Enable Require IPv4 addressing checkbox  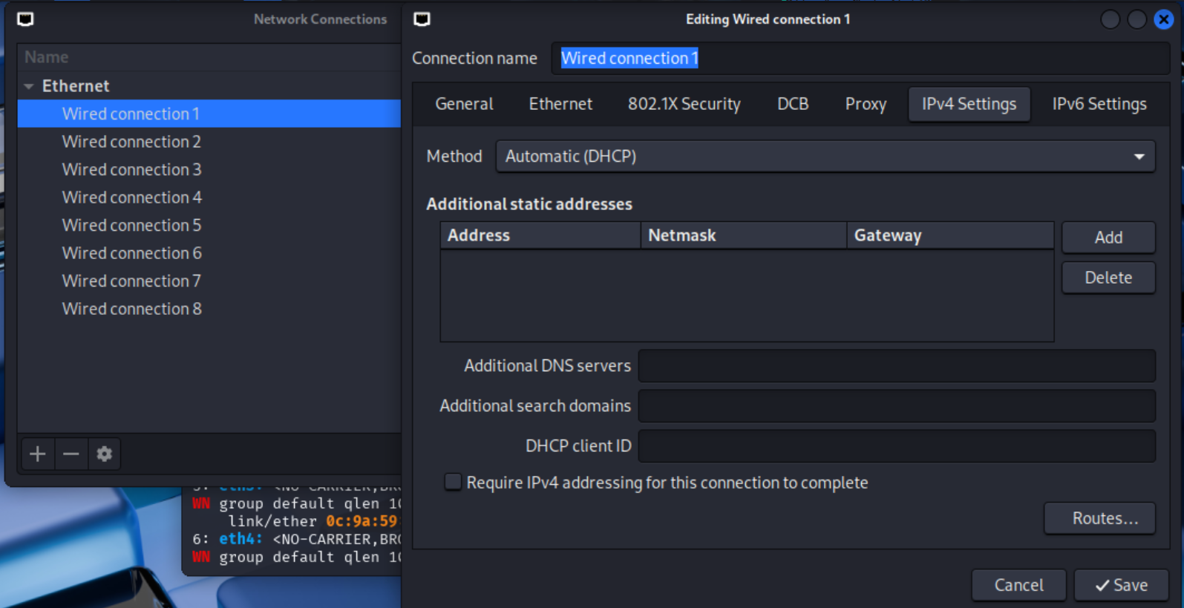click(453, 482)
